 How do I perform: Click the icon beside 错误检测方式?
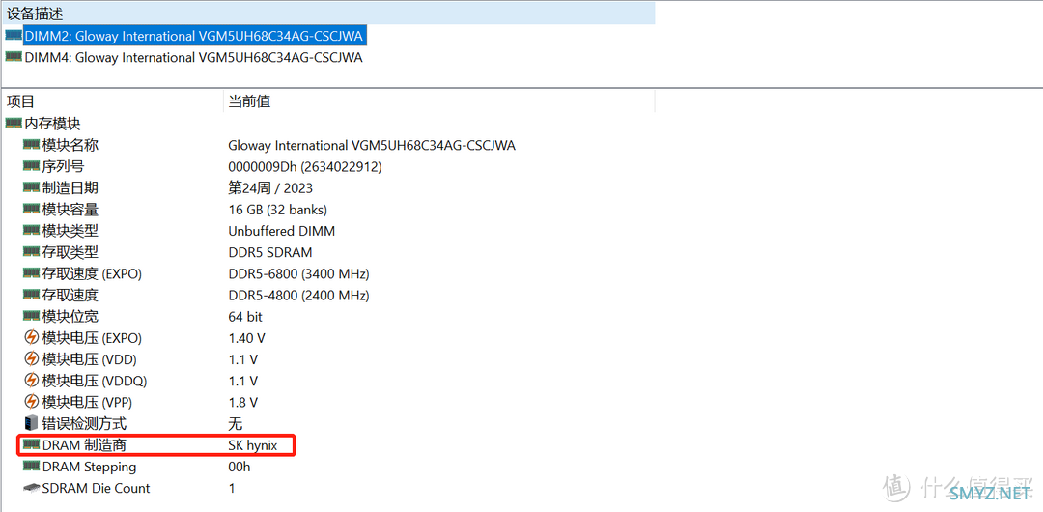click(31, 423)
